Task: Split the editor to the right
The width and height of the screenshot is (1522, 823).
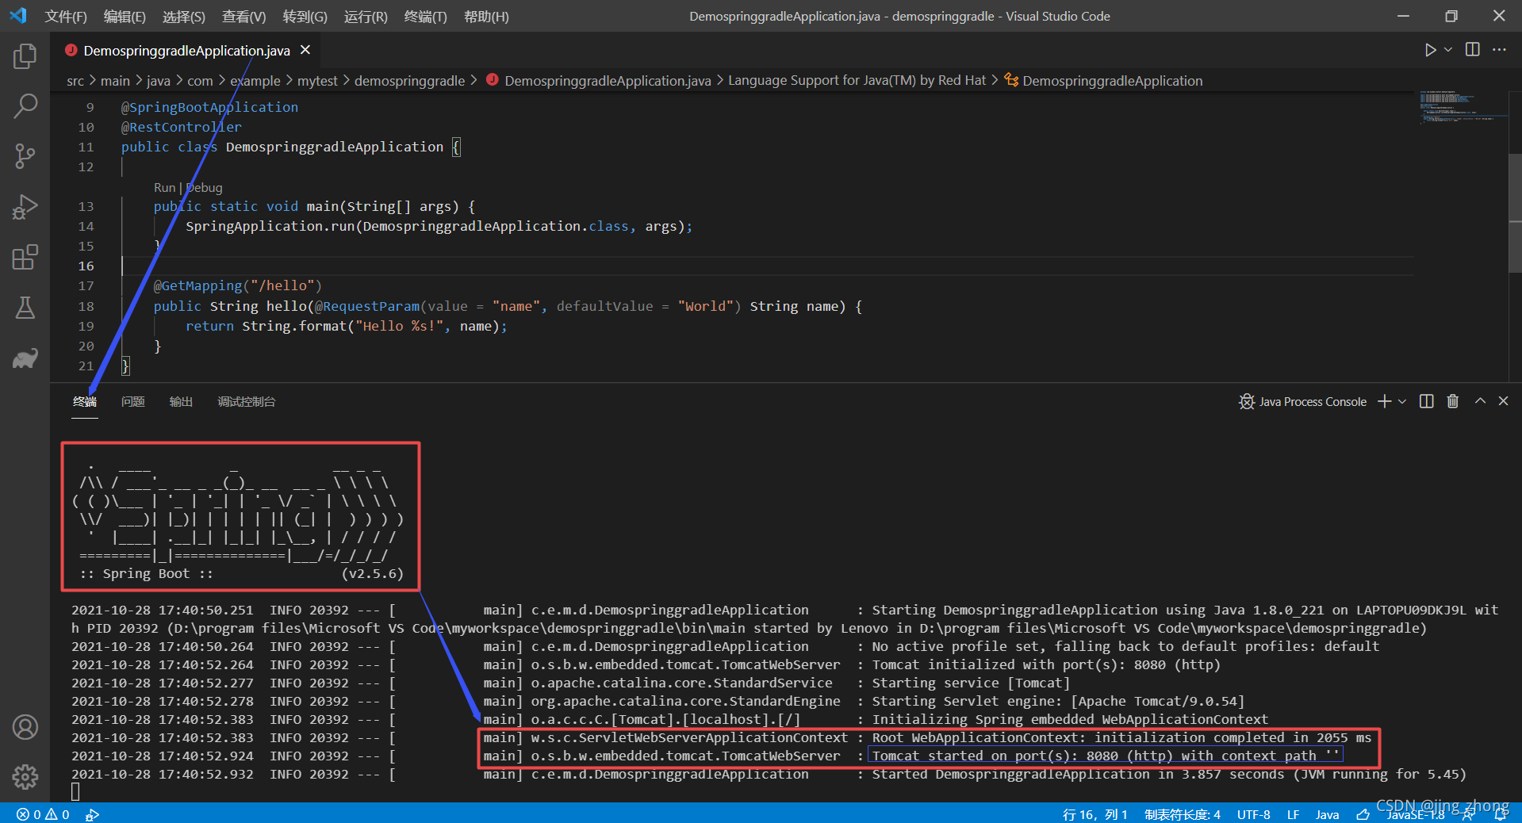Action: 1472,50
